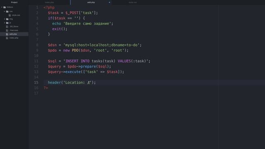The width and height of the screenshot is (265, 149).
Task: Click line number 1 in the gutter
Action: [x=37, y=7]
